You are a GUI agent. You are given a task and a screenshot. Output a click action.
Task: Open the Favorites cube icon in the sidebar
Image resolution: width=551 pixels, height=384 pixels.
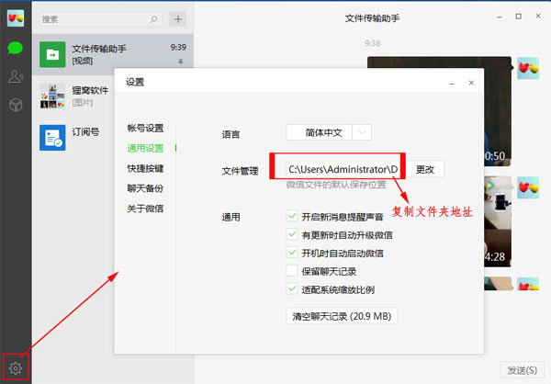click(16, 105)
